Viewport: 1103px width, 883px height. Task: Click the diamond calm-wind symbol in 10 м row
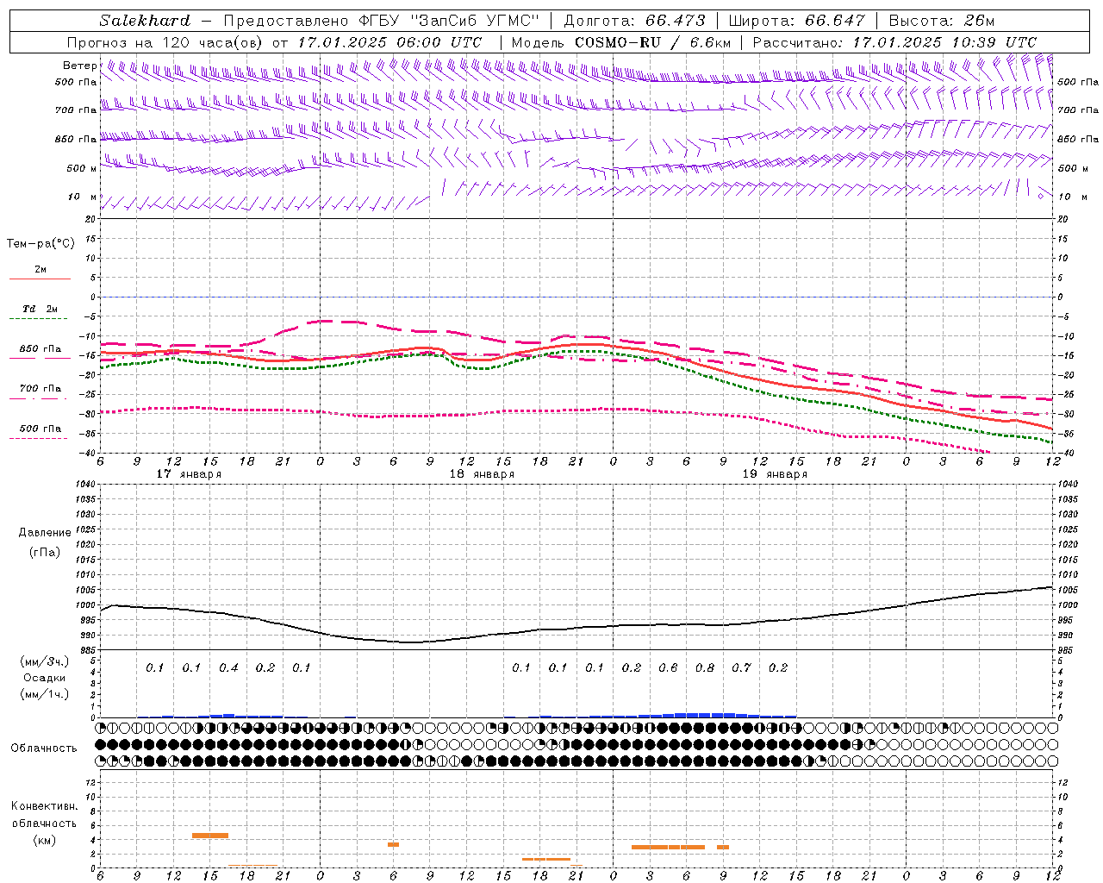[1041, 196]
